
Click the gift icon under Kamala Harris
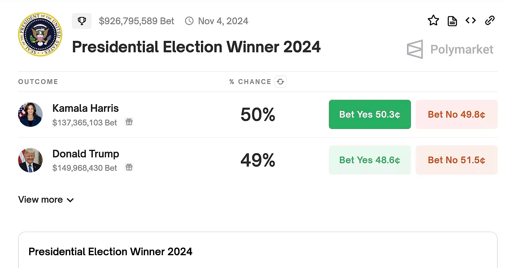point(129,122)
